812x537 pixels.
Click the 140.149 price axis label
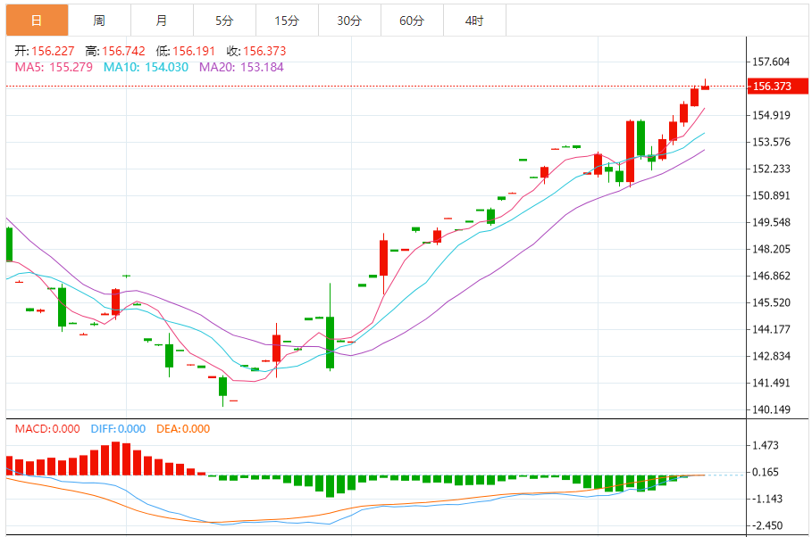point(771,409)
